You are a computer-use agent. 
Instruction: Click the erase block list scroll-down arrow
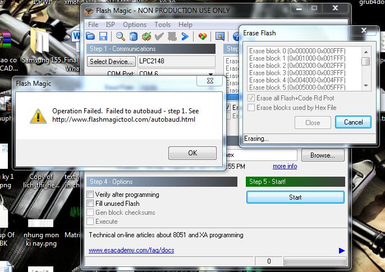366,86
